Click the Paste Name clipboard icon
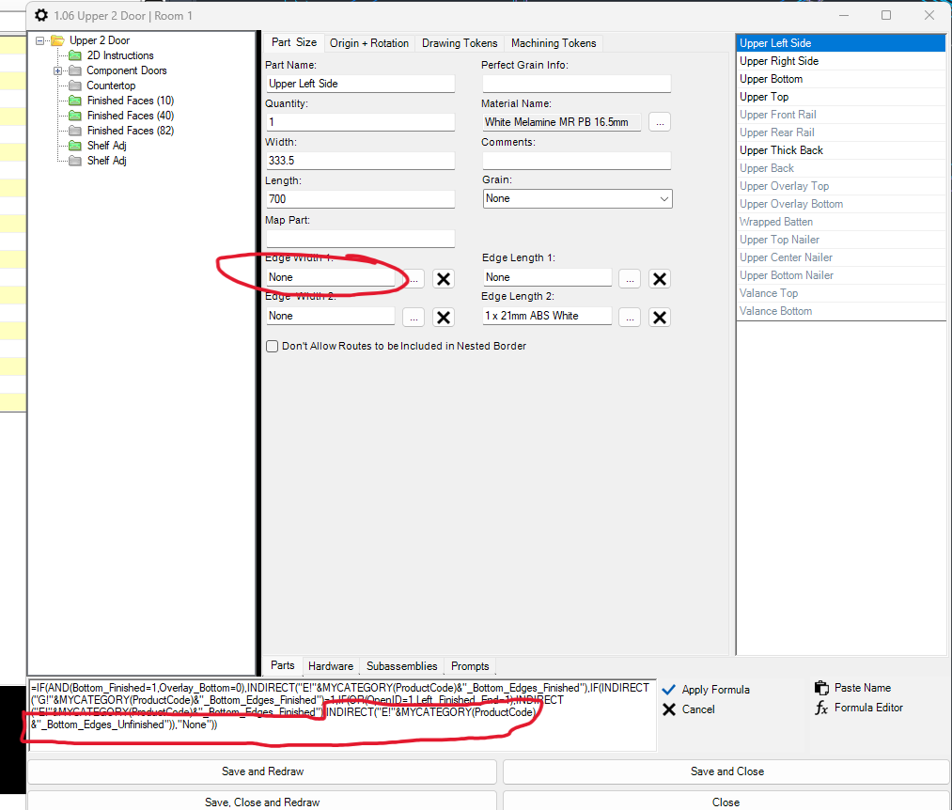Screen dimensions: 952x810 (821, 688)
